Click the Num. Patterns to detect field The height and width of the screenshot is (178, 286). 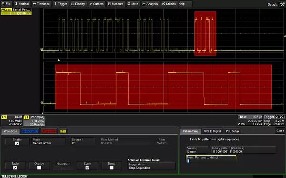click(211, 159)
